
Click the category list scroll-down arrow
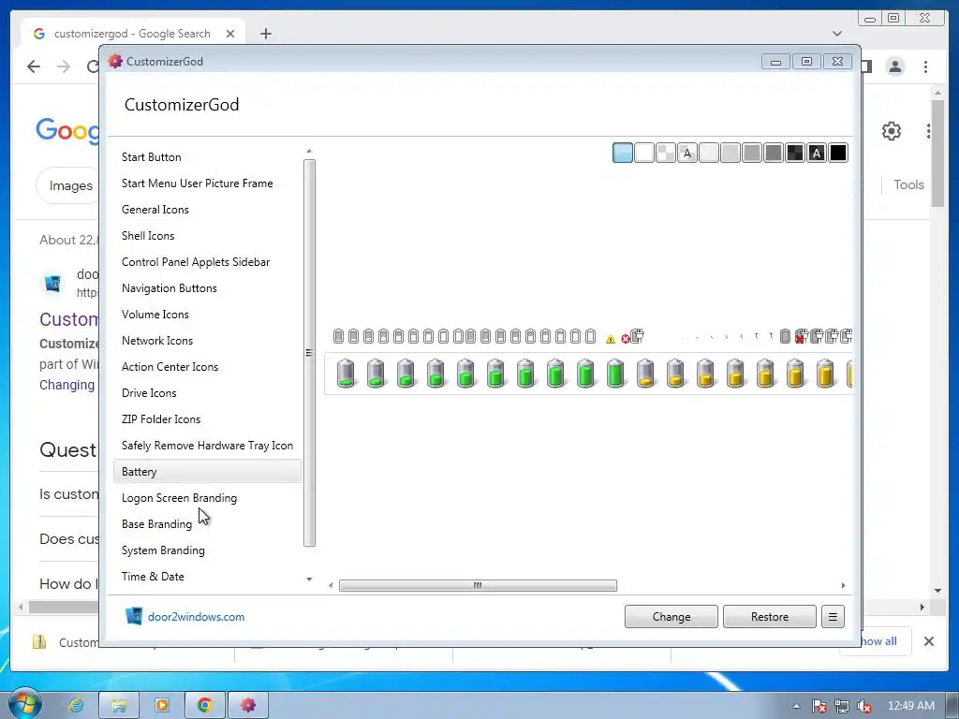coord(309,579)
